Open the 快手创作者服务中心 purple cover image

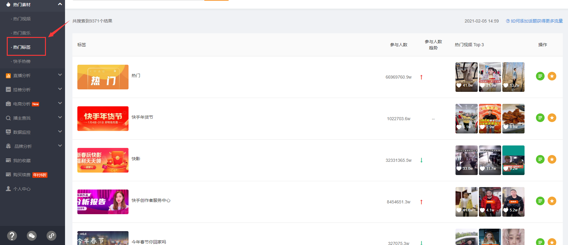(103, 202)
